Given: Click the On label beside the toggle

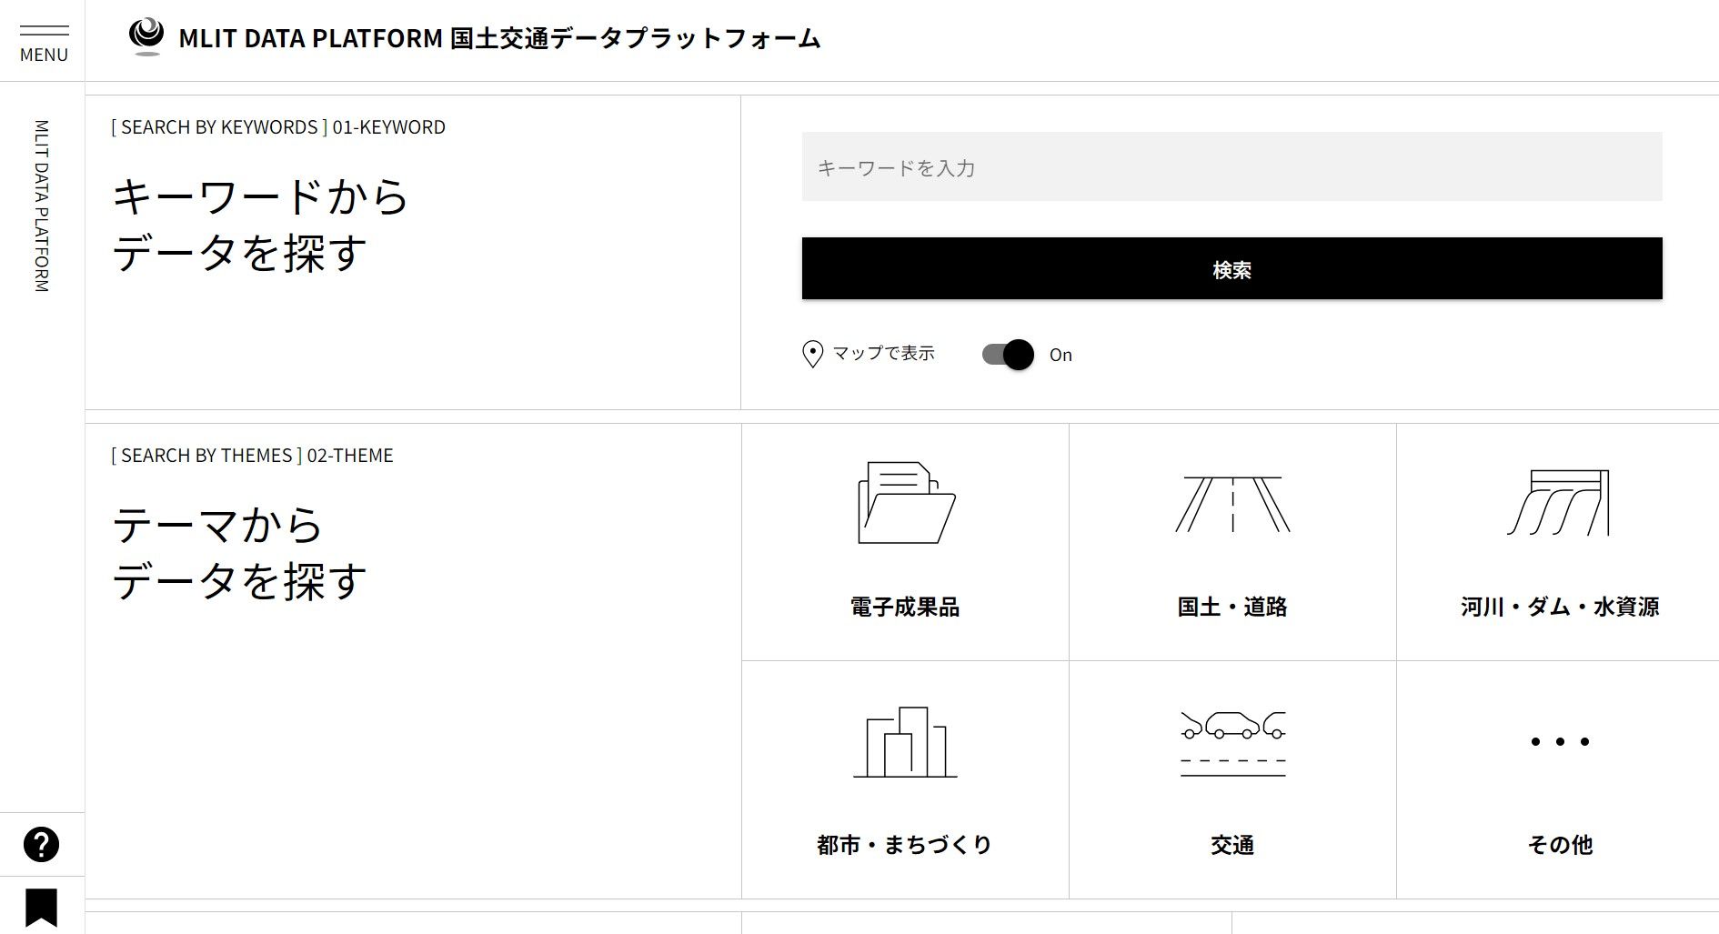Looking at the screenshot, I should point(1061,355).
